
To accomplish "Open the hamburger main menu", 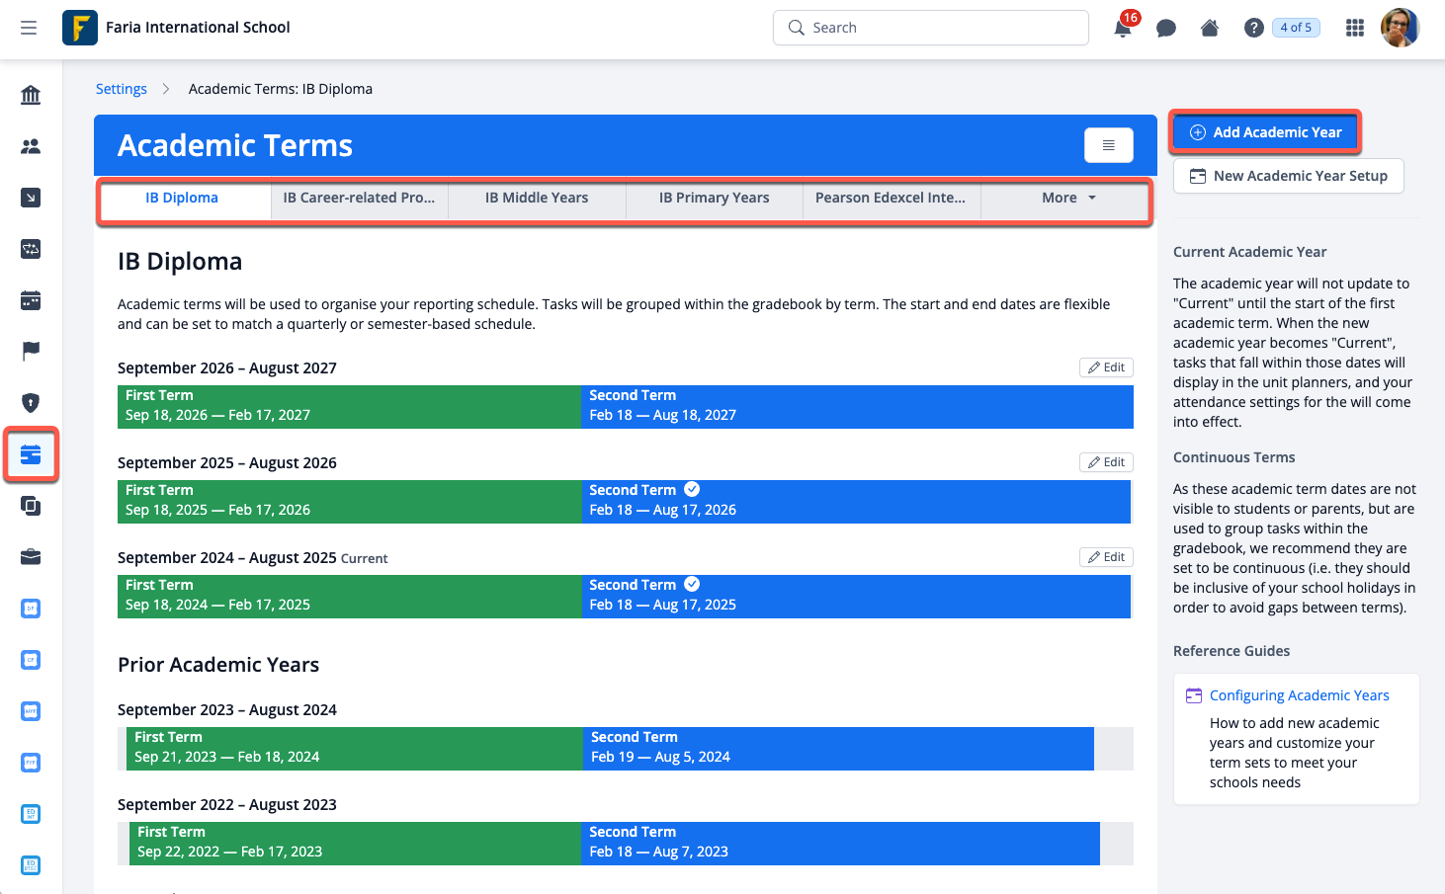I will tap(29, 28).
